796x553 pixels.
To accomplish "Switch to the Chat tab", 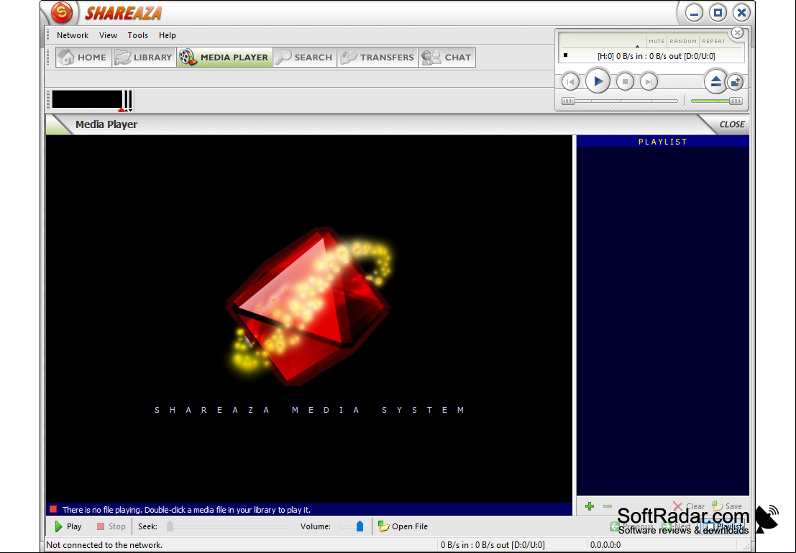I will click(447, 58).
